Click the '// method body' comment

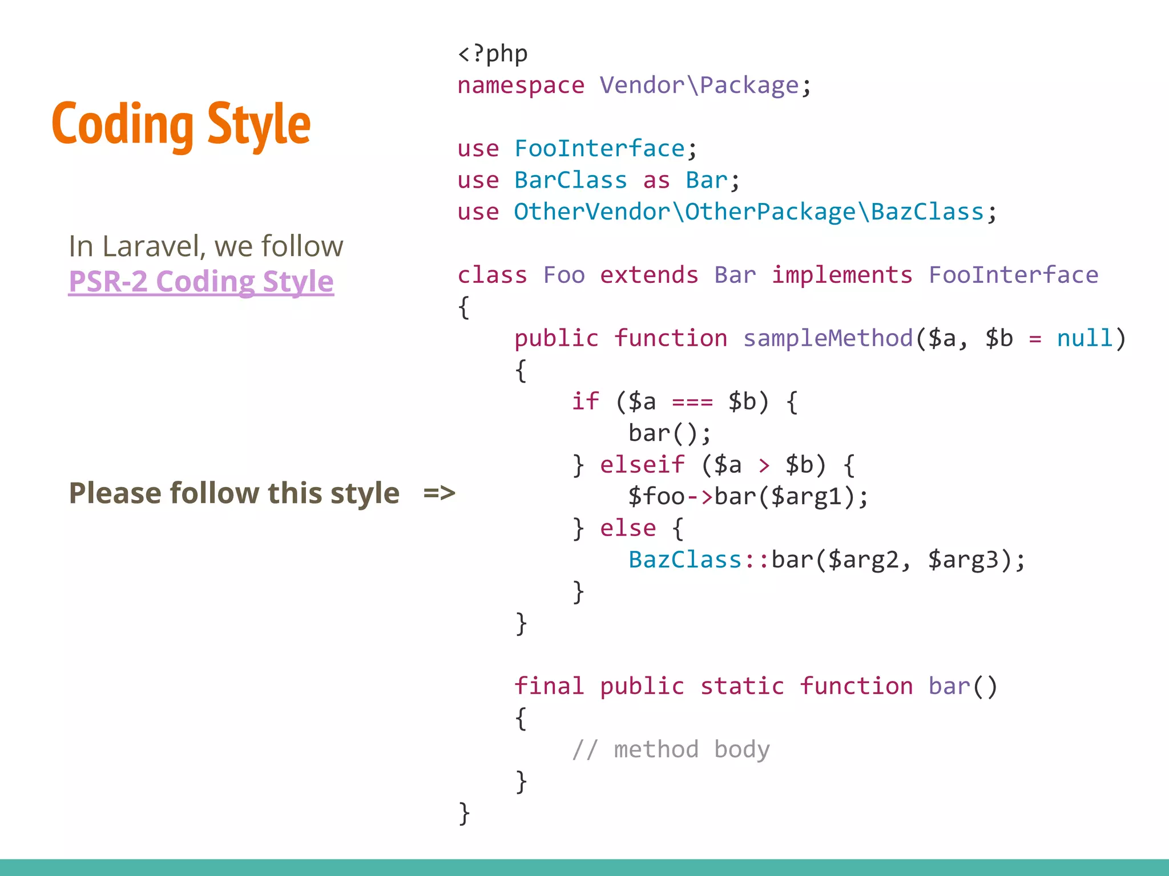pyautogui.click(x=671, y=749)
